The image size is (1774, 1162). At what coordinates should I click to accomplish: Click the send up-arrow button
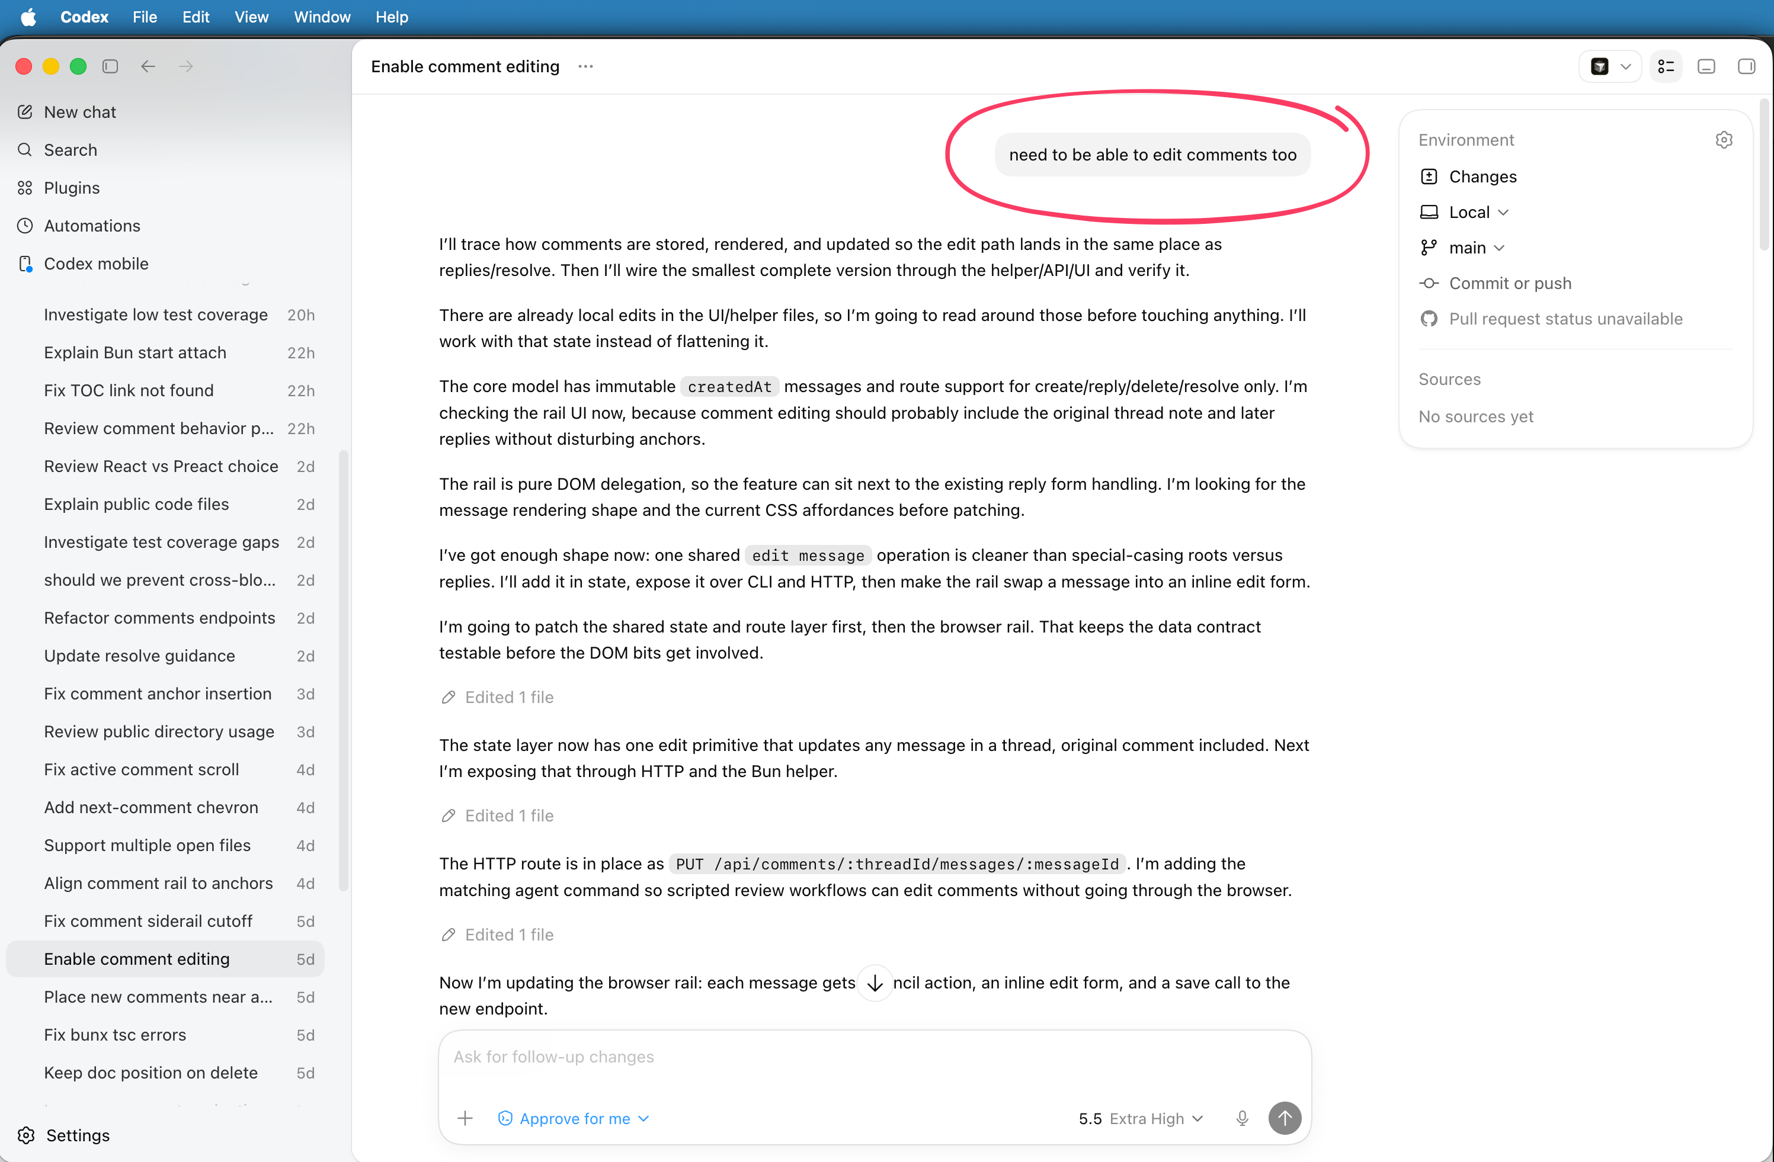click(1285, 1118)
